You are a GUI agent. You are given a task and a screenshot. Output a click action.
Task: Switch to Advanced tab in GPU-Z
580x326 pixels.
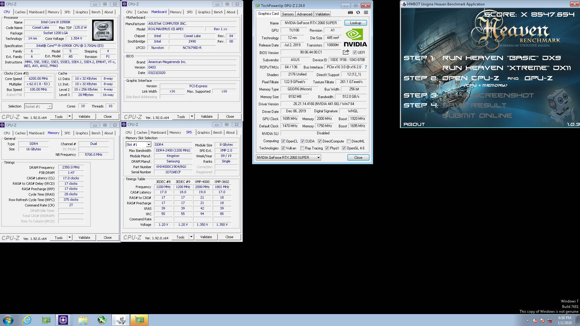point(304,14)
